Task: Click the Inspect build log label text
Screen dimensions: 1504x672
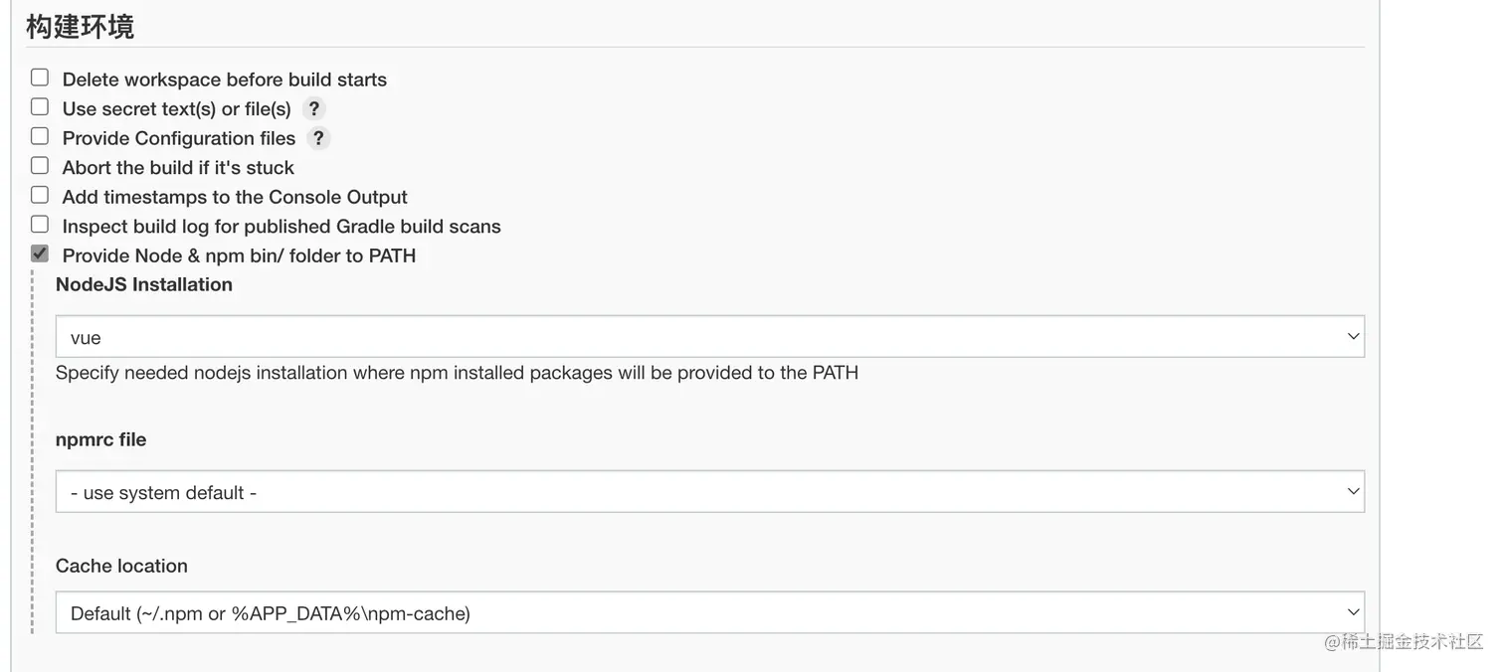Action: point(282,227)
